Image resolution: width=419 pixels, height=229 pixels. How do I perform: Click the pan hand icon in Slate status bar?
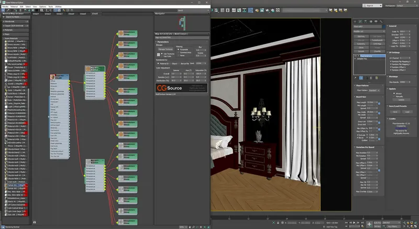[x=190, y=227]
